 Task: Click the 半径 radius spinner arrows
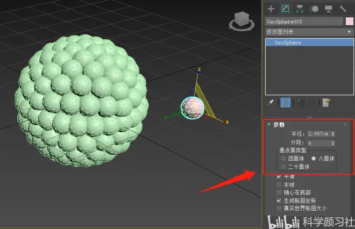(x=333, y=134)
